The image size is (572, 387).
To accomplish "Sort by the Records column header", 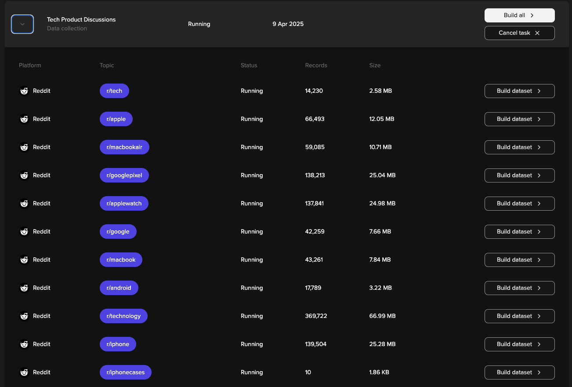I will click(x=316, y=66).
